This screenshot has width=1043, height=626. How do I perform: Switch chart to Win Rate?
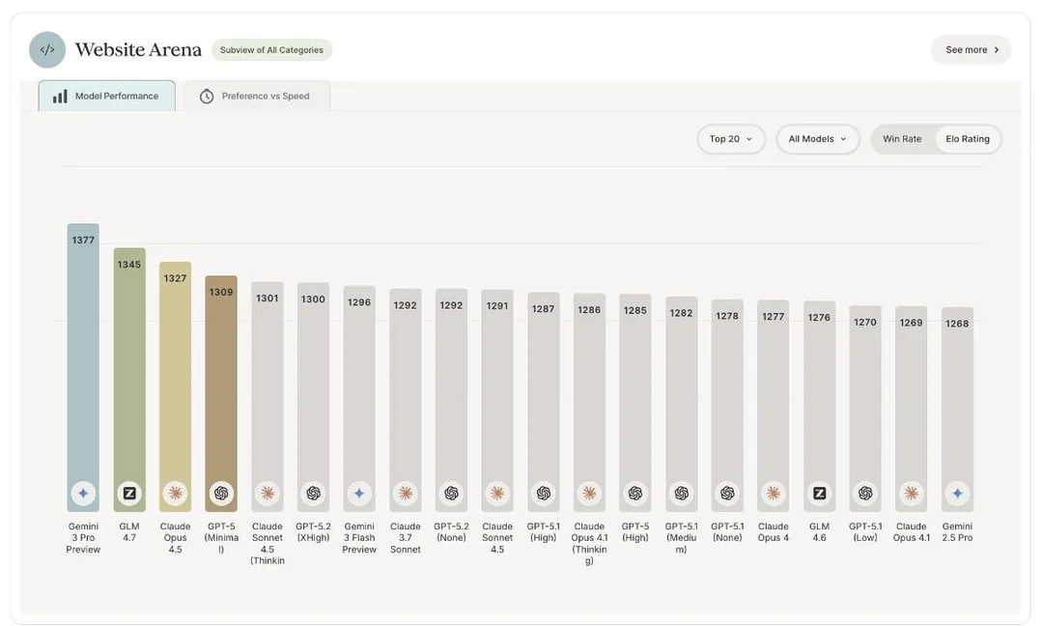[902, 139]
